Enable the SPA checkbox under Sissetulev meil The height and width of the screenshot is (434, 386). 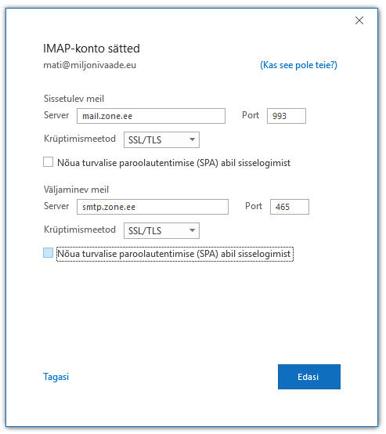click(48, 162)
